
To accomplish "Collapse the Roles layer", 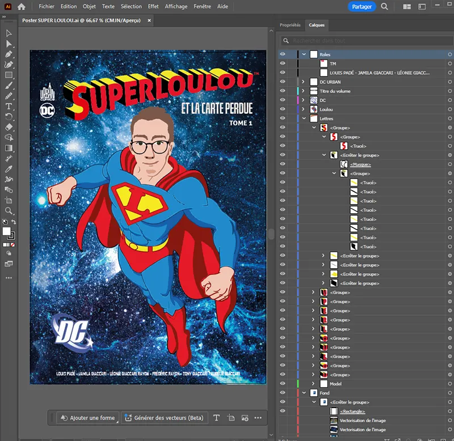I will point(304,54).
